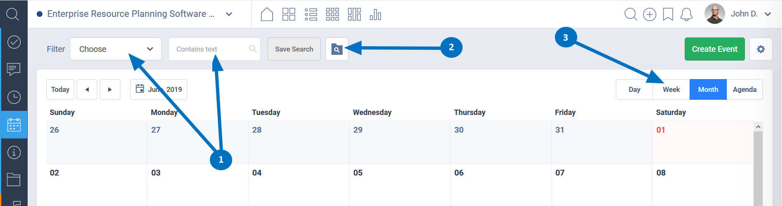This screenshot has height=206, width=782.
Task: Expand the Filter Choose dropdown
Action: click(115, 49)
